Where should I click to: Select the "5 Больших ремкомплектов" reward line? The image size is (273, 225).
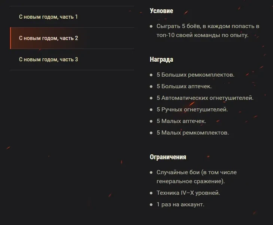(195, 75)
